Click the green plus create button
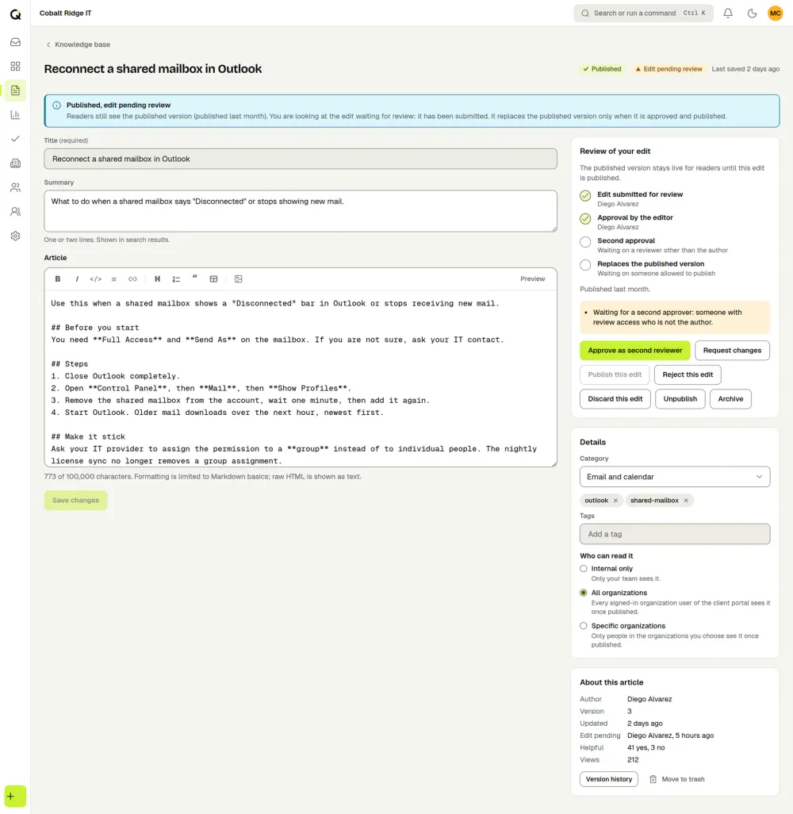Viewport: 793px width, 814px height. pyautogui.click(x=15, y=797)
